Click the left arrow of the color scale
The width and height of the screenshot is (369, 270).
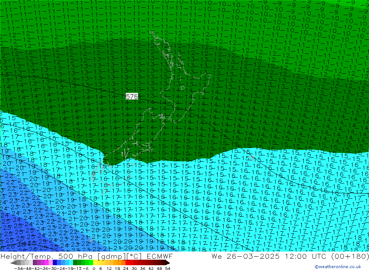click(x=13, y=263)
